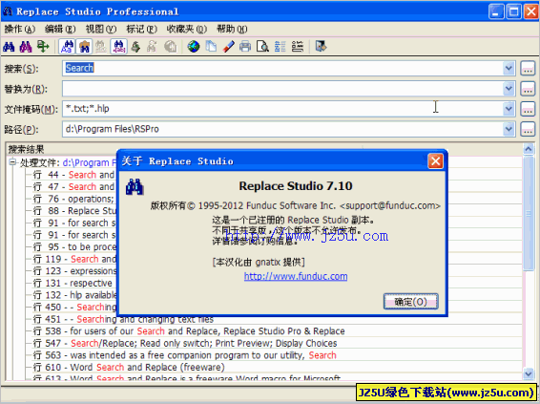Click the results scrollbar up arrow
Image resolution: width=540 pixels, height=404 pixels.
pos(529,149)
